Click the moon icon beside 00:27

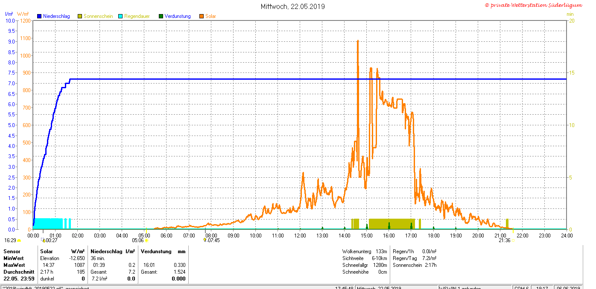43,240
